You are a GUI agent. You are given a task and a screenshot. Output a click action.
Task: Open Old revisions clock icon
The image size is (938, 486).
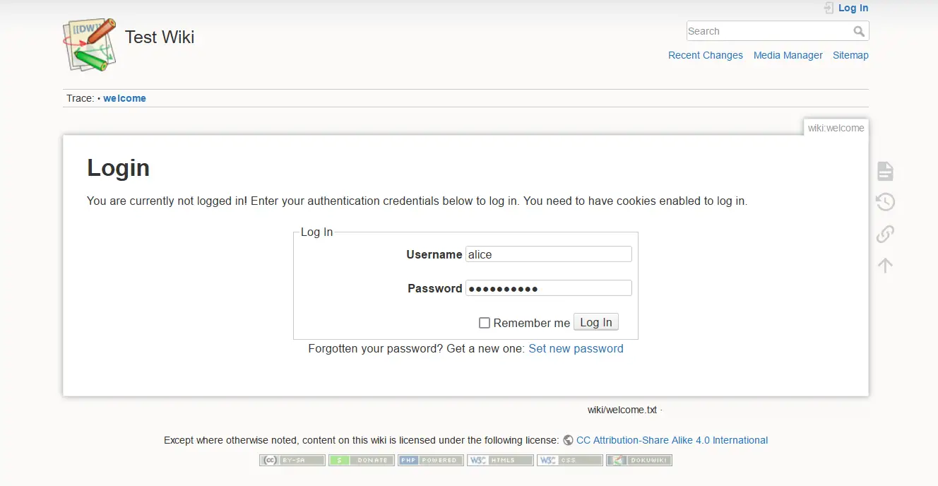click(x=885, y=202)
